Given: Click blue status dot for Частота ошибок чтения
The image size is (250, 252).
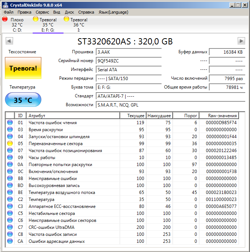Looking at the screenshot, I should (10, 123).
